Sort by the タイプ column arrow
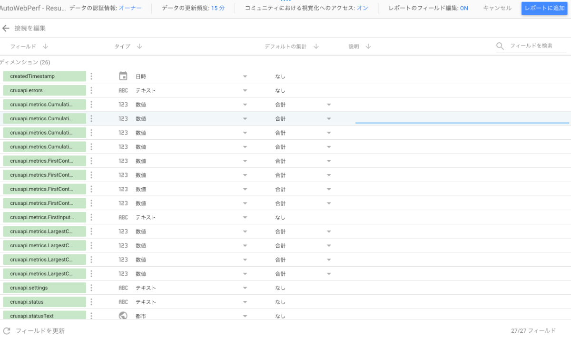Viewport: 571px width, 338px height. [x=139, y=46]
